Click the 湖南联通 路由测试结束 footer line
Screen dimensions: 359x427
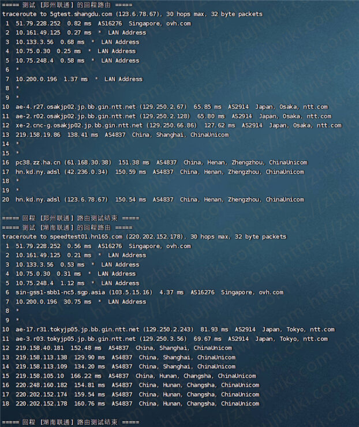(71, 422)
